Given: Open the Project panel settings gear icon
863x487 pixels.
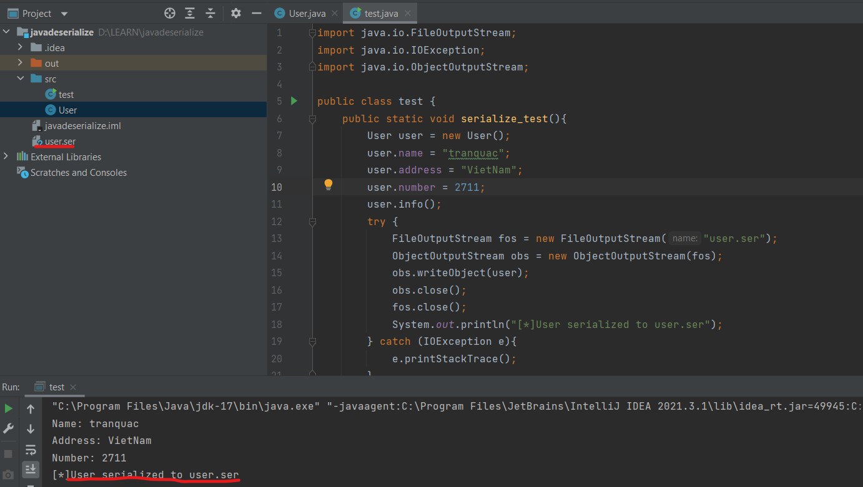Looking at the screenshot, I should click(x=237, y=12).
